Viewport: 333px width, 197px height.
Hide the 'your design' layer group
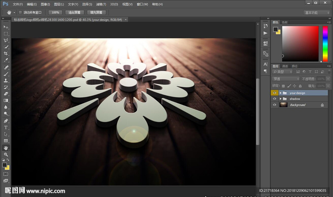pyautogui.click(x=274, y=93)
